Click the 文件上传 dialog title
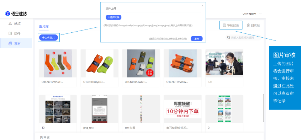302x140 pixels. point(111,9)
